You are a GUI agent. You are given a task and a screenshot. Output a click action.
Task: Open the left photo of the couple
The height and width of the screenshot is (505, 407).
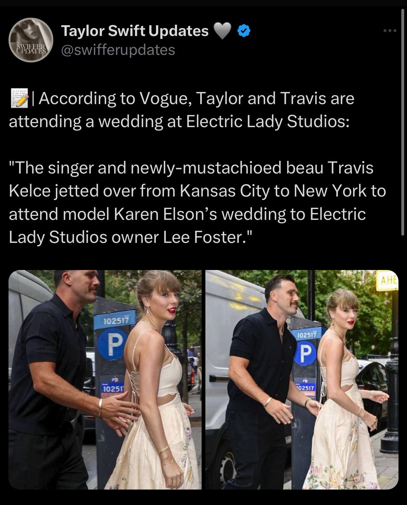pyautogui.click(x=105, y=380)
